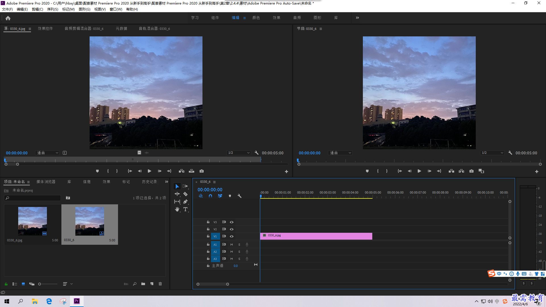
Task: Select the Razor tool
Action: [185, 194]
